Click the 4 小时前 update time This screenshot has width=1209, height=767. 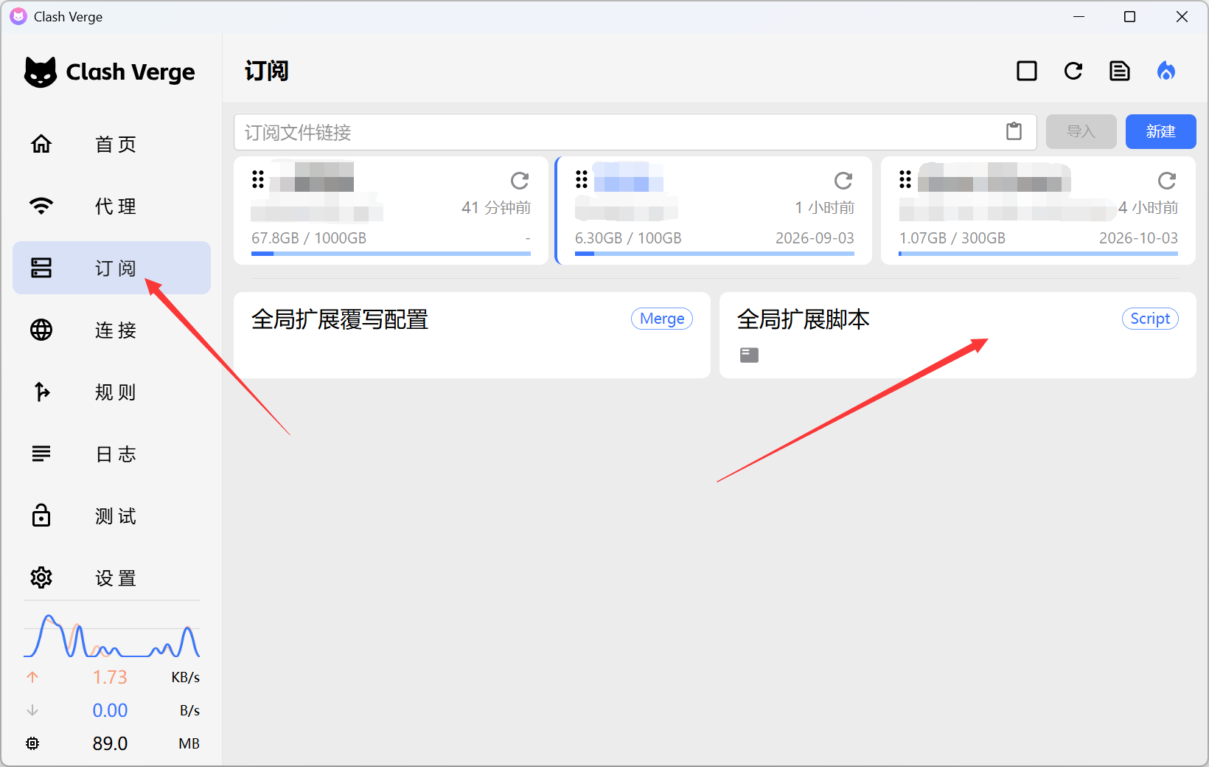tap(1148, 208)
